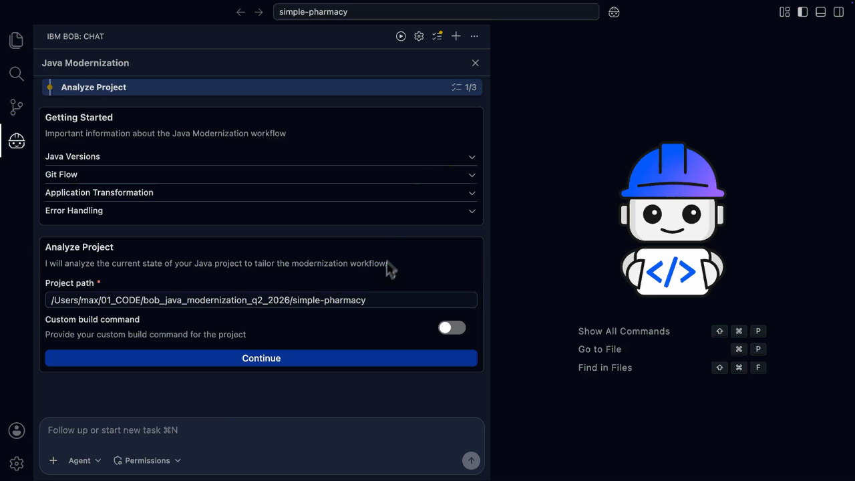Open the Source Control view
The image size is (855, 481).
tap(17, 107)
